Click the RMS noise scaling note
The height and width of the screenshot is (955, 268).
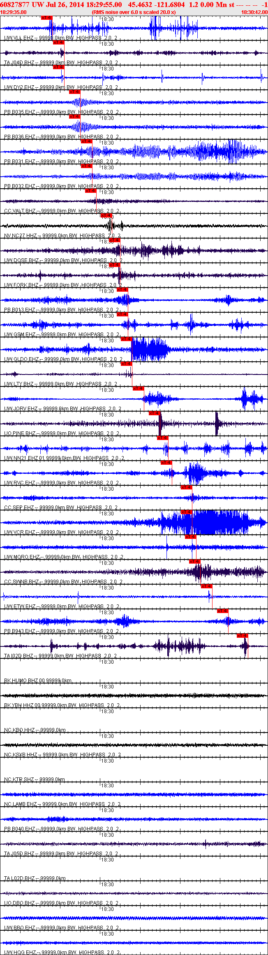134,12
